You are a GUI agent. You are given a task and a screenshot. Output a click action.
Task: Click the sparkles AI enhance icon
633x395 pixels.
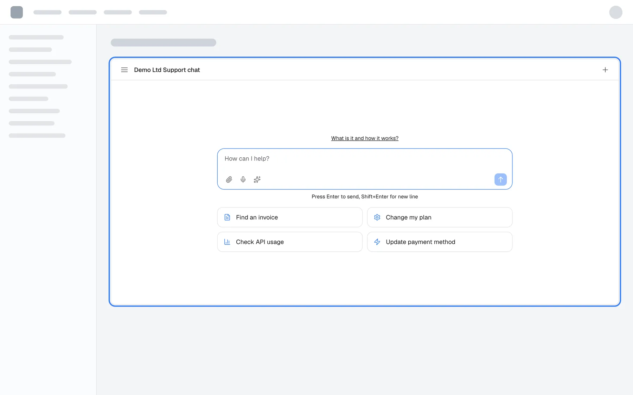pyautogui.click(x=257, y=179)
